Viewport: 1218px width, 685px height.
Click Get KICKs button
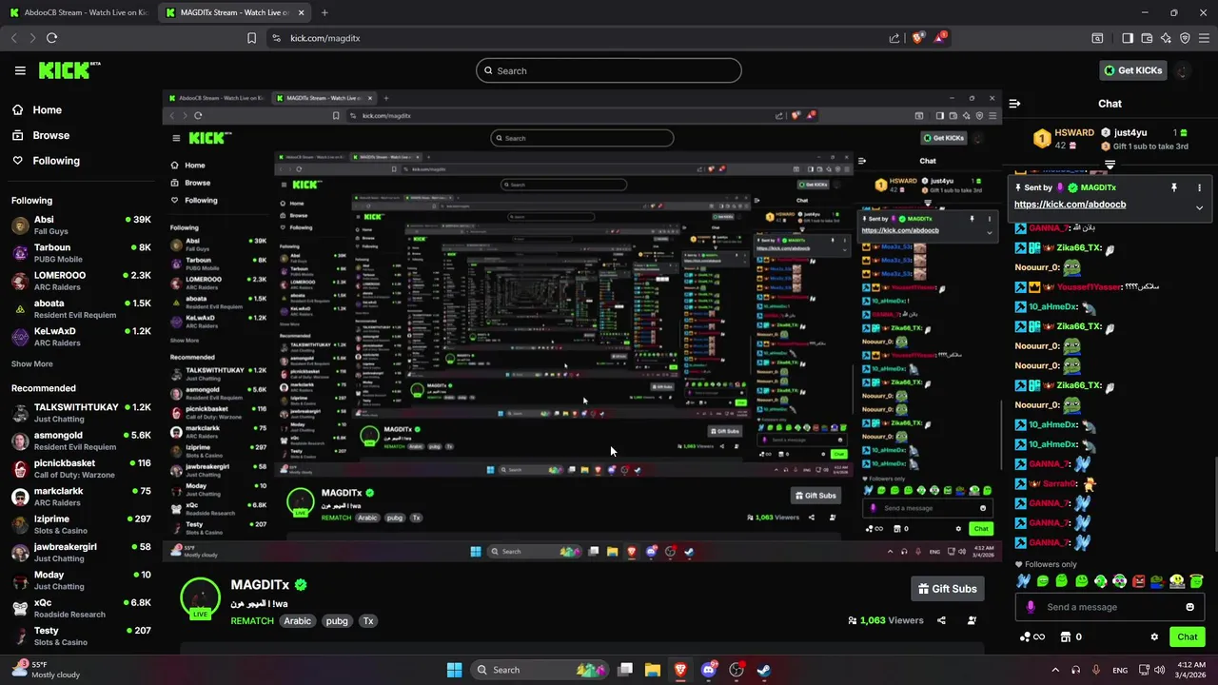1132,70
